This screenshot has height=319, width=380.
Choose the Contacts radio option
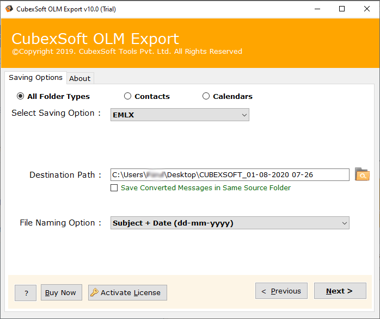[128, 96]
